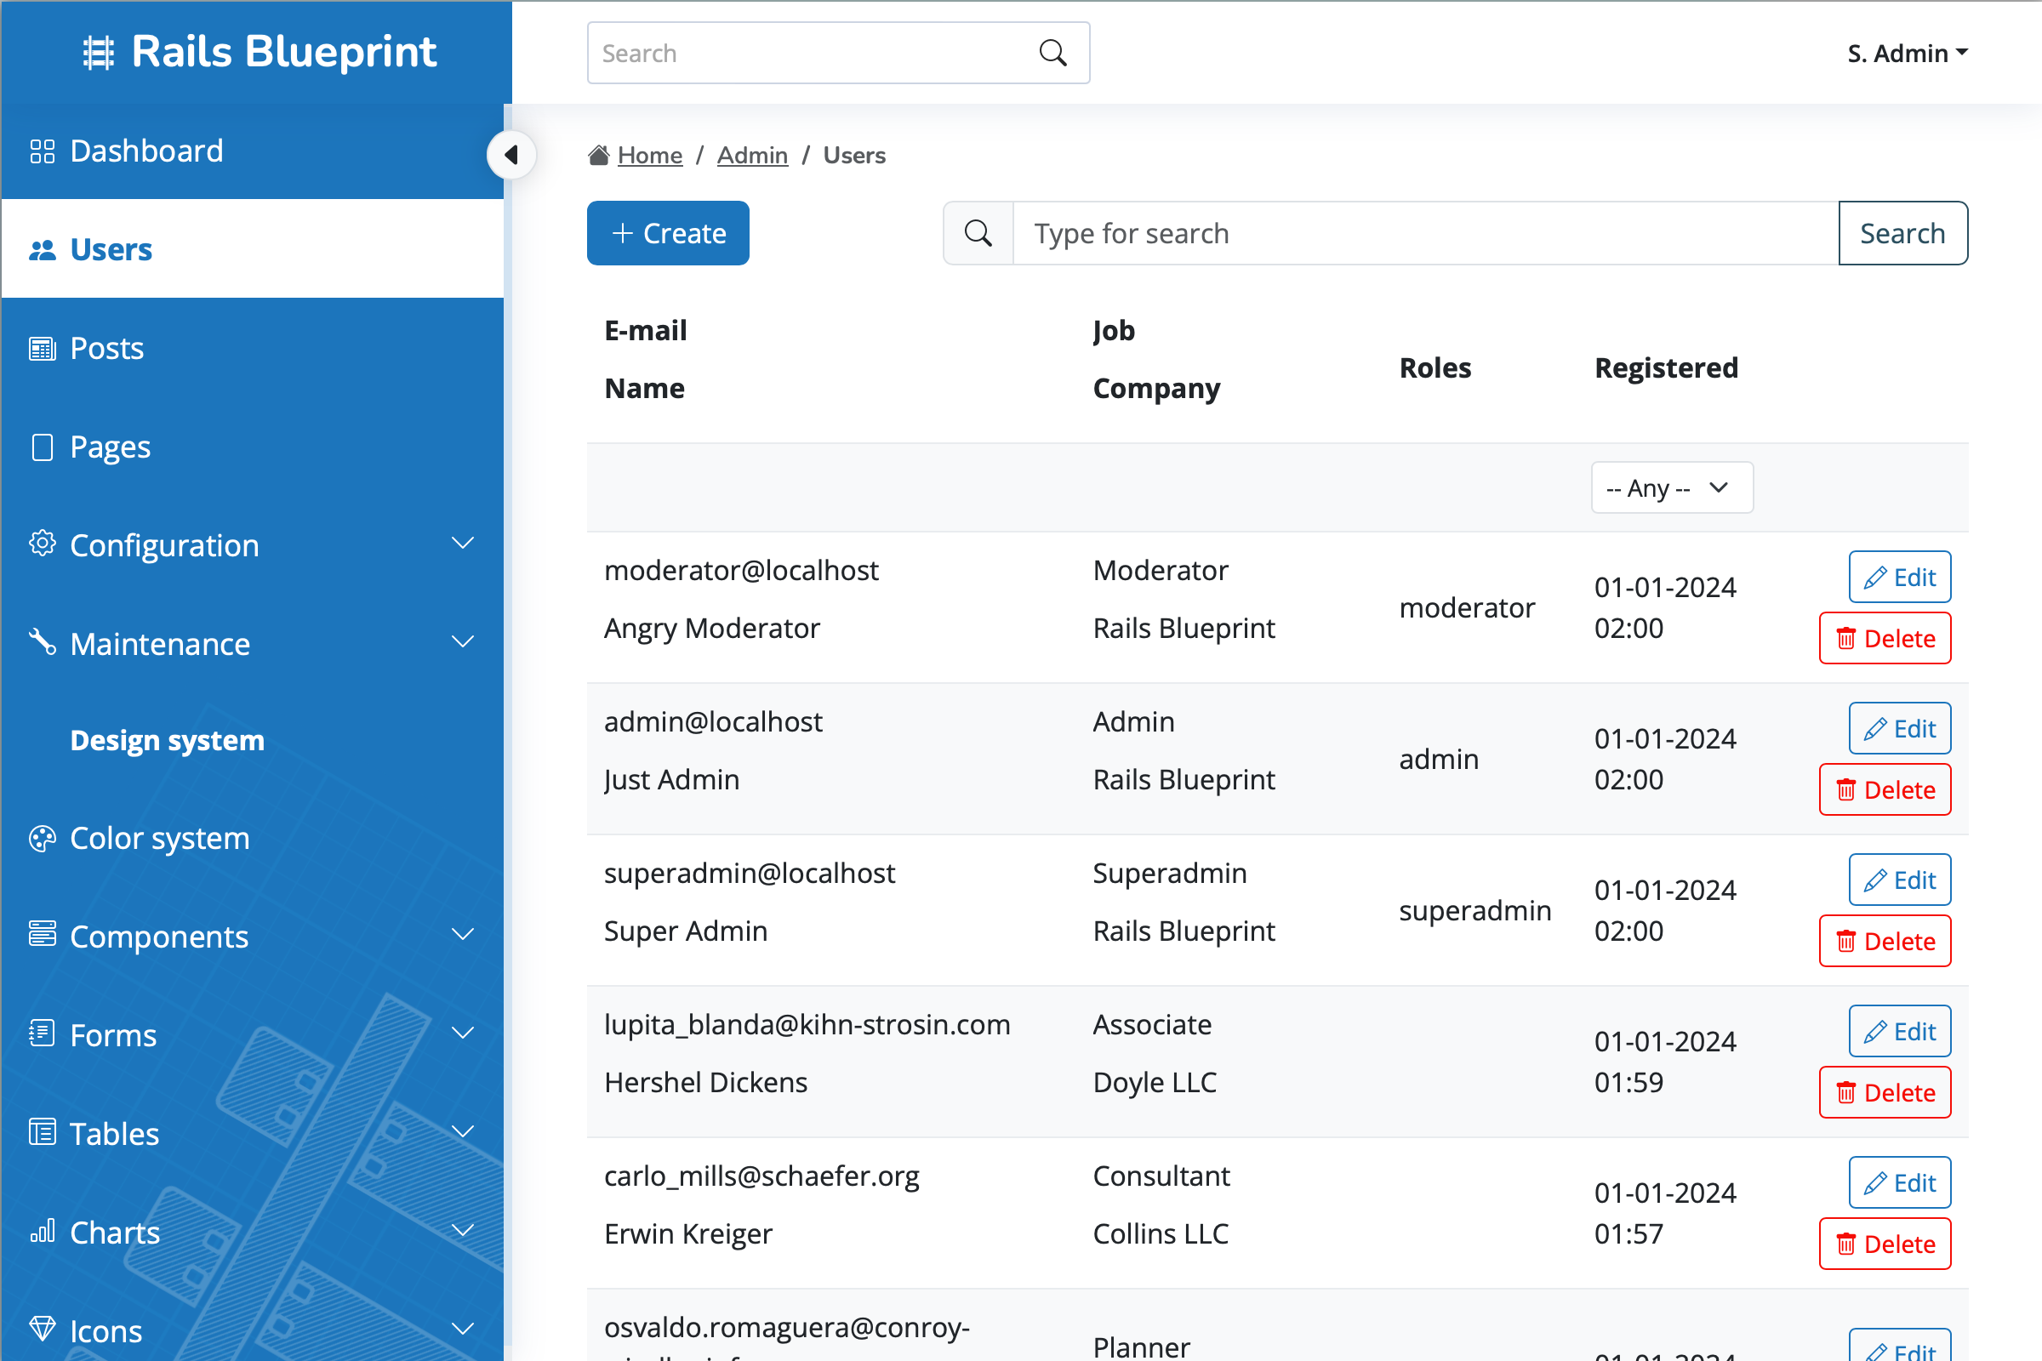This screenshot has height=1361, width=2042.
Task: Open the roles filter dropdown showing Any
Action: coord(1671,487)
